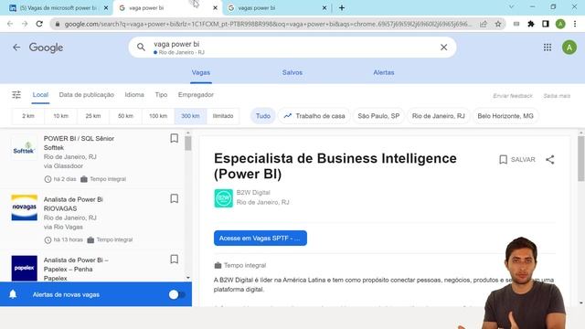Set distance radius to 50 km
This screenshot has height=329, width=585.
[x=125, y=116]
